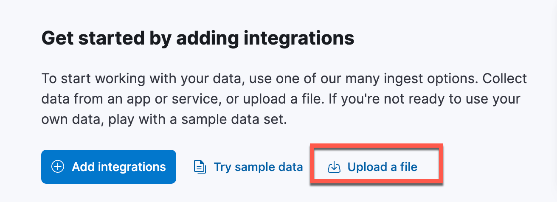Click the document icon beside Try sample data
This screenshot has height=202, width=557.
pos(200,167)
